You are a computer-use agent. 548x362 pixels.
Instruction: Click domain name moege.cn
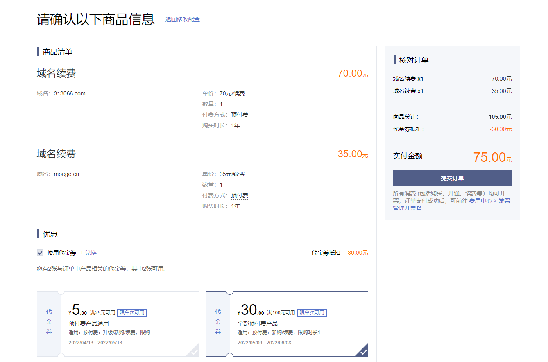pyautogui.click(x=66, y=174)
